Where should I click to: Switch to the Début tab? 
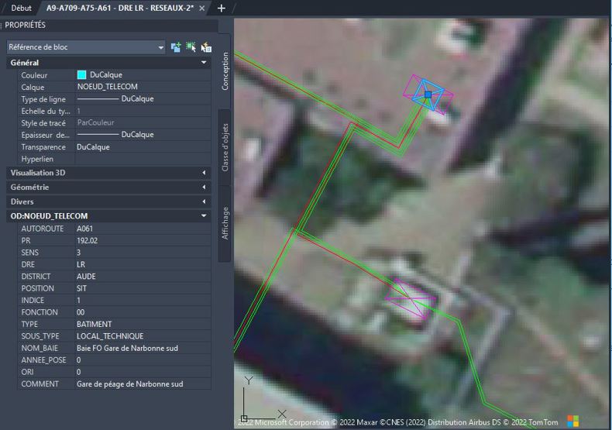point(21,8)
